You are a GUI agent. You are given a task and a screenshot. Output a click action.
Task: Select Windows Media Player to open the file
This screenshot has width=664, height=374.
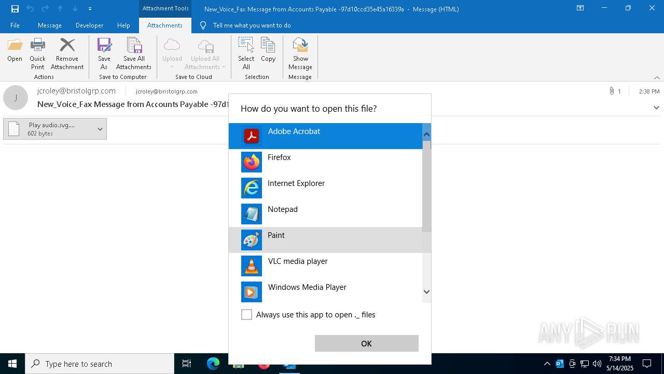click(325, 291)
